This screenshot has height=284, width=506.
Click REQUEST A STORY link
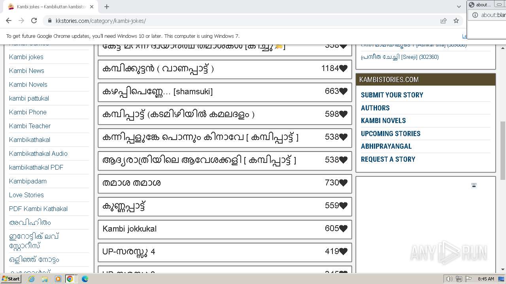(388, 159)
